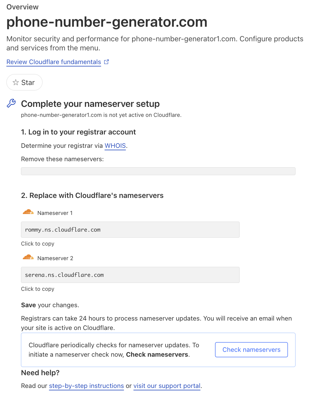Open the WHOIS link

coord(115,146)
